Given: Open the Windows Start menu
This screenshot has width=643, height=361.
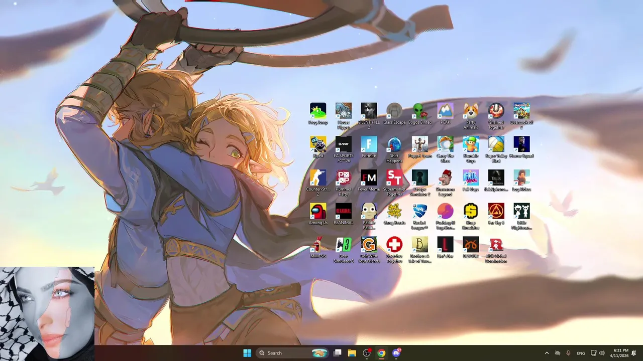Looking at the screenshot, I should (x=247, y=353).
